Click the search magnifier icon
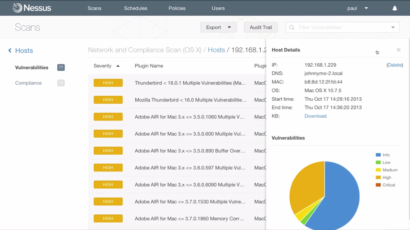This screenshot has width=410, height=230. [x=292, y=27]
